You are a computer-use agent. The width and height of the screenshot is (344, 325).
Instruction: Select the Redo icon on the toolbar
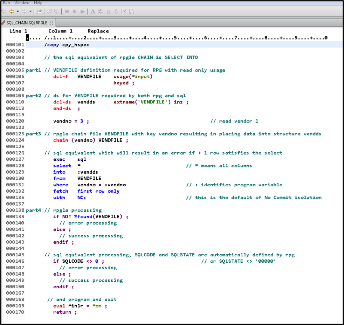(x=56, y=11)
